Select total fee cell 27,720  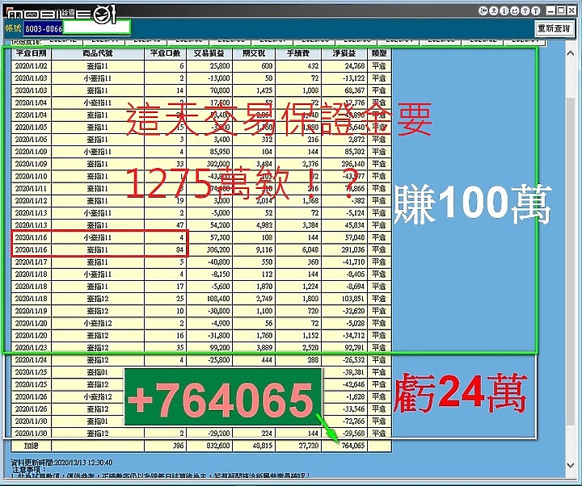298,446
